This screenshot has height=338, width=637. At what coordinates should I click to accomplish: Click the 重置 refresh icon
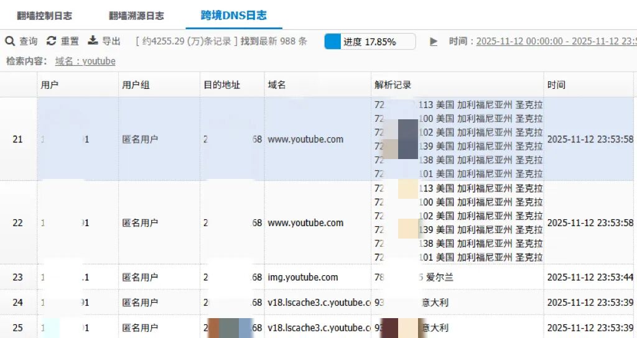click(51, 40)
